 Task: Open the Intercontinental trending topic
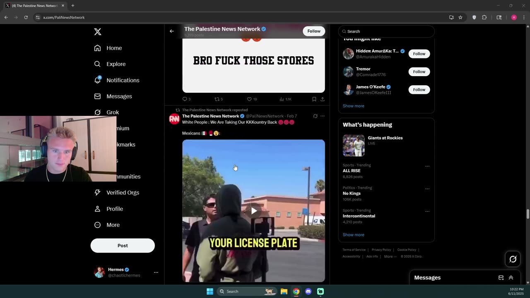359,216
